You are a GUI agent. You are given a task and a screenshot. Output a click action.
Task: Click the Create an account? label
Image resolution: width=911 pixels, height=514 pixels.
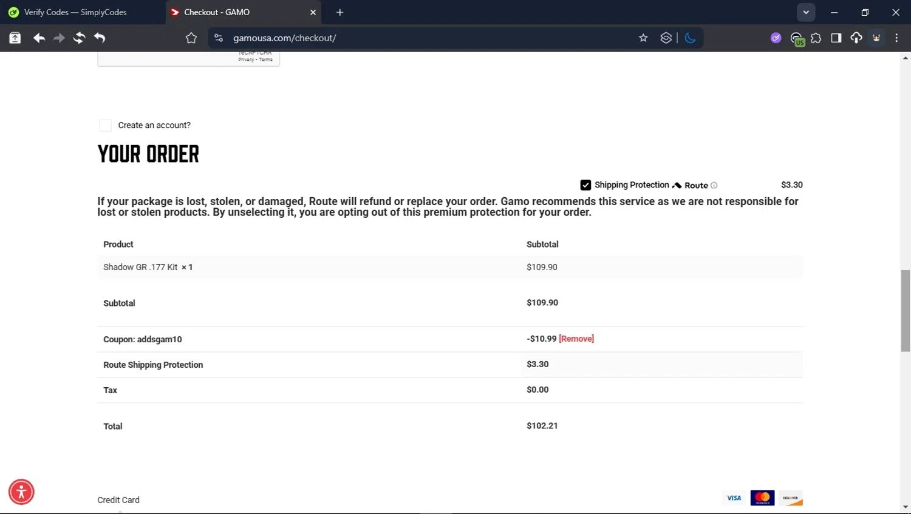tap(154, 126)
